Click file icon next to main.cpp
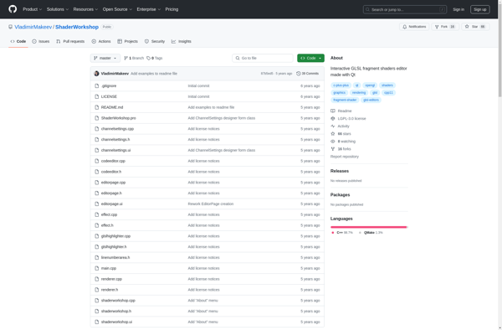The height and width of the screenshot is (330, 502). [x=97, y=268]
